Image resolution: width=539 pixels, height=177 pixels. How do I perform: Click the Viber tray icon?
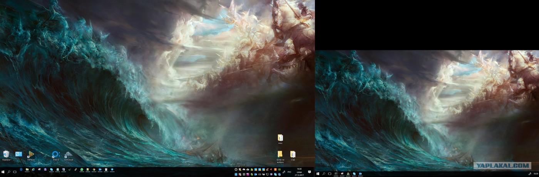(x=271, y=174)
